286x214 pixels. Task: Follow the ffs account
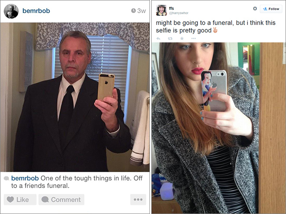(x=271, y=9)
